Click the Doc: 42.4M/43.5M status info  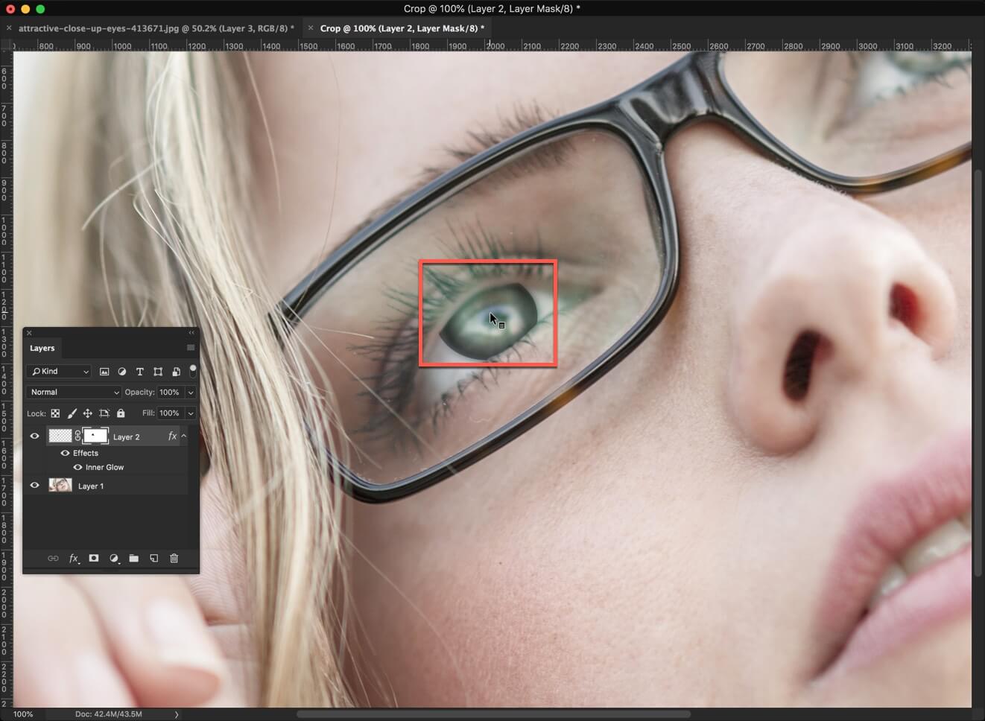click(108, 714)
